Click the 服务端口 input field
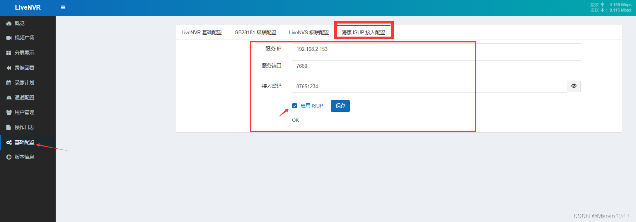This screenshot has height=222, width=636. 436,66
